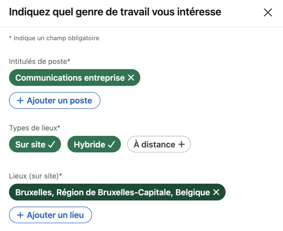The image size is (283, 231).
Task: Click the plus icon in Ajouter un lieu
Action: pos(20,215)
